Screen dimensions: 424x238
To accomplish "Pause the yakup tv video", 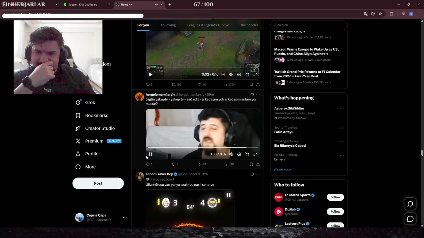I will click(151, 154).
